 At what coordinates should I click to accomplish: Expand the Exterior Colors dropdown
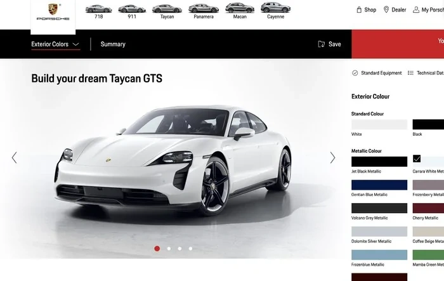click(55, 44)
